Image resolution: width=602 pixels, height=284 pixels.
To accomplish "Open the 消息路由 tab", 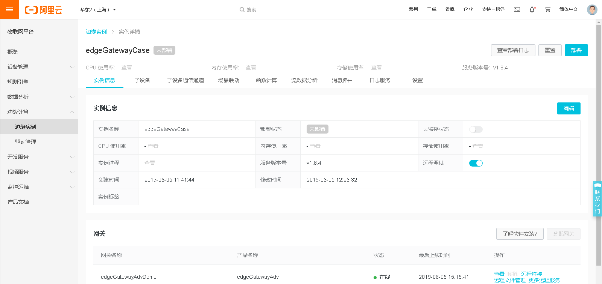I will pyautogui.click(x=342, y=80).
